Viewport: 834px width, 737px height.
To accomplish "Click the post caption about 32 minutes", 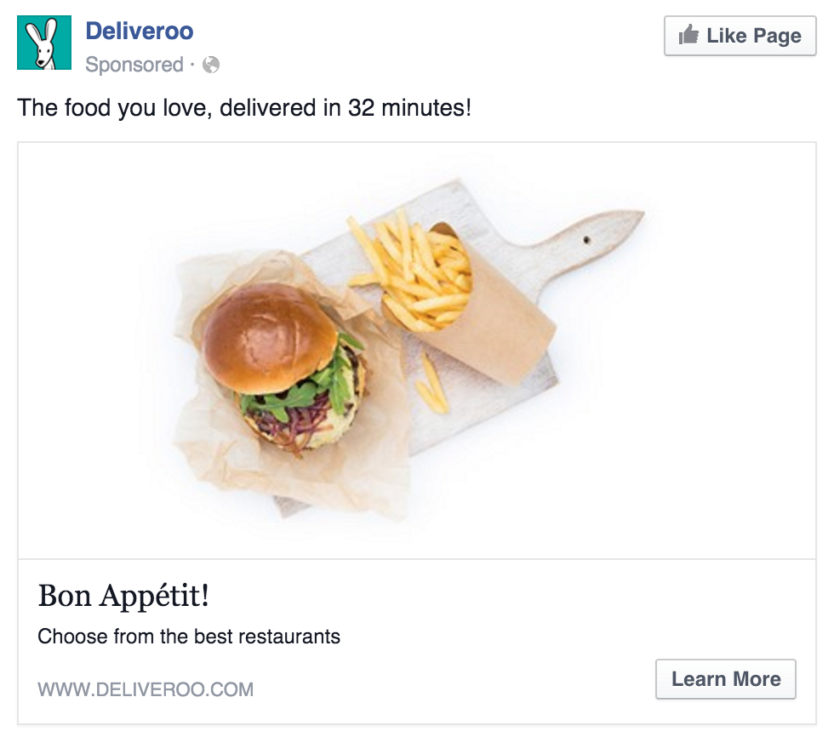I will pos(244,108).
